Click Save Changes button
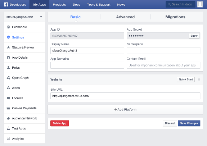 pyautogui.click(x=189, y=123)
